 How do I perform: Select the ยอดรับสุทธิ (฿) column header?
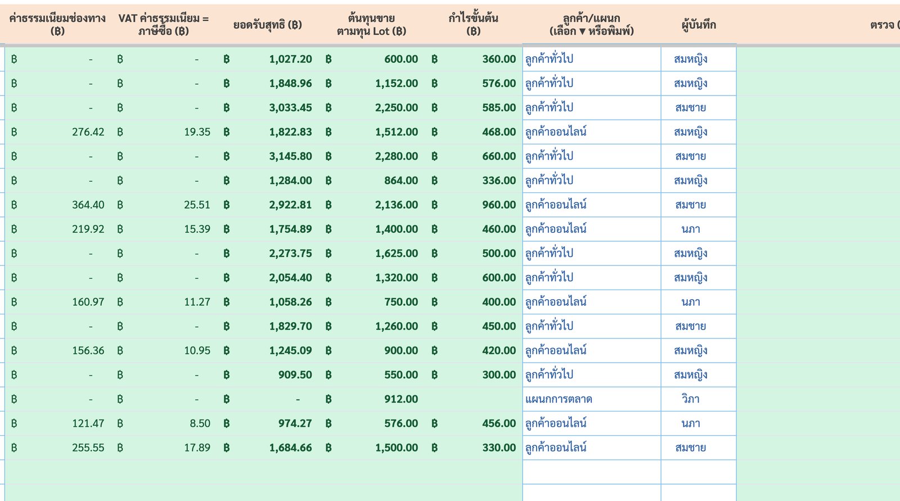[268, 25]
